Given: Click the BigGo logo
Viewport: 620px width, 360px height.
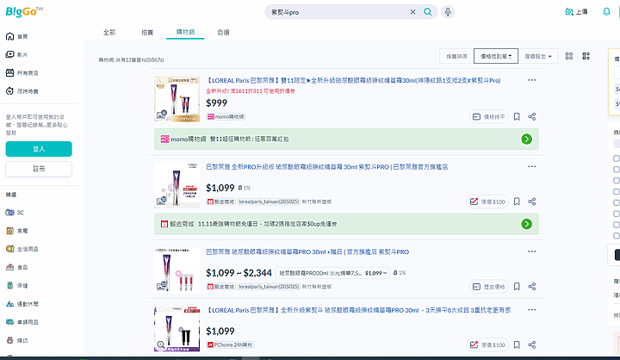Looking at the screenshot, I should (24, 11).
